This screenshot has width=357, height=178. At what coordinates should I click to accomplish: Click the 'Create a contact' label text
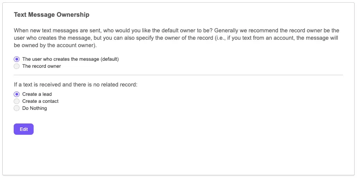40,101
